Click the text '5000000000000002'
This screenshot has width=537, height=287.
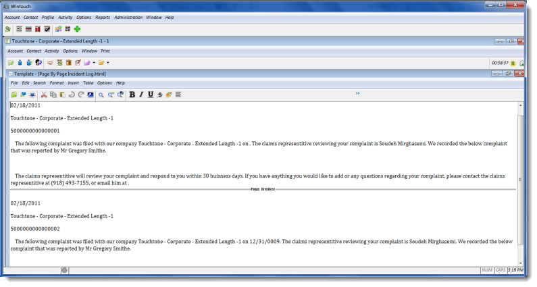pyautogui.click(x=35, y=229)
